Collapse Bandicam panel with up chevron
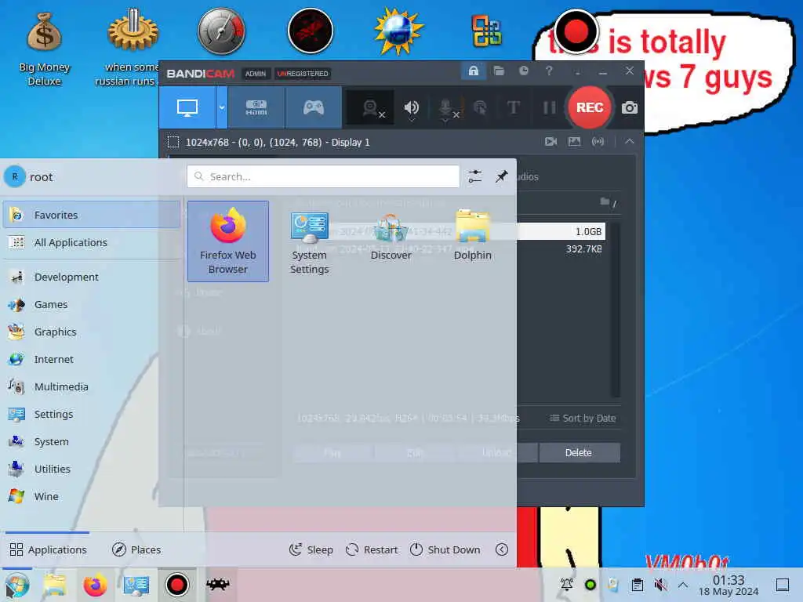 (630, 141)
